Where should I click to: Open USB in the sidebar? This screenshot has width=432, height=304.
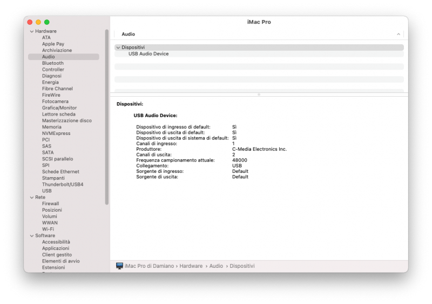coord(47,191)
